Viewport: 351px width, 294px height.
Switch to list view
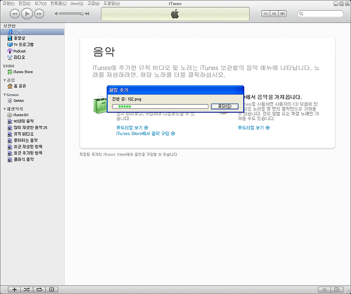266,14
